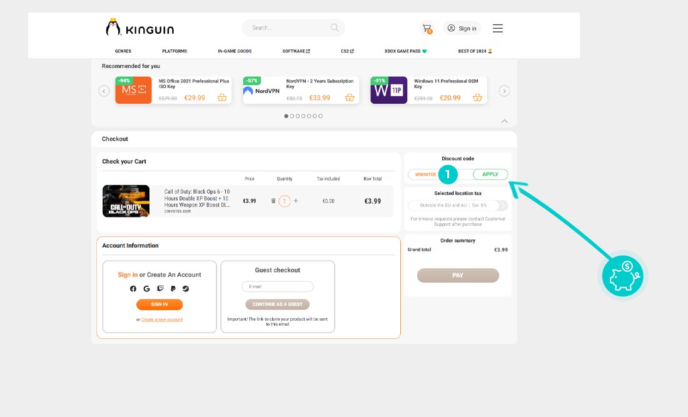Focus the guest checkout E-mail field
Image resolution: width=688 pixels, height=417 pixels.
point(278,286)
